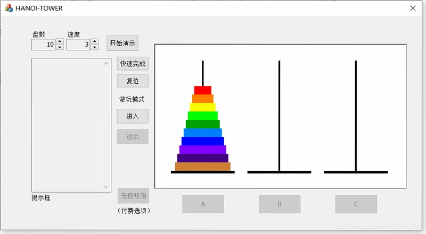The width and height of the screenshot is (426, 234).
Task: Start the demo with 开始演示 button
Action: (122, 43)
